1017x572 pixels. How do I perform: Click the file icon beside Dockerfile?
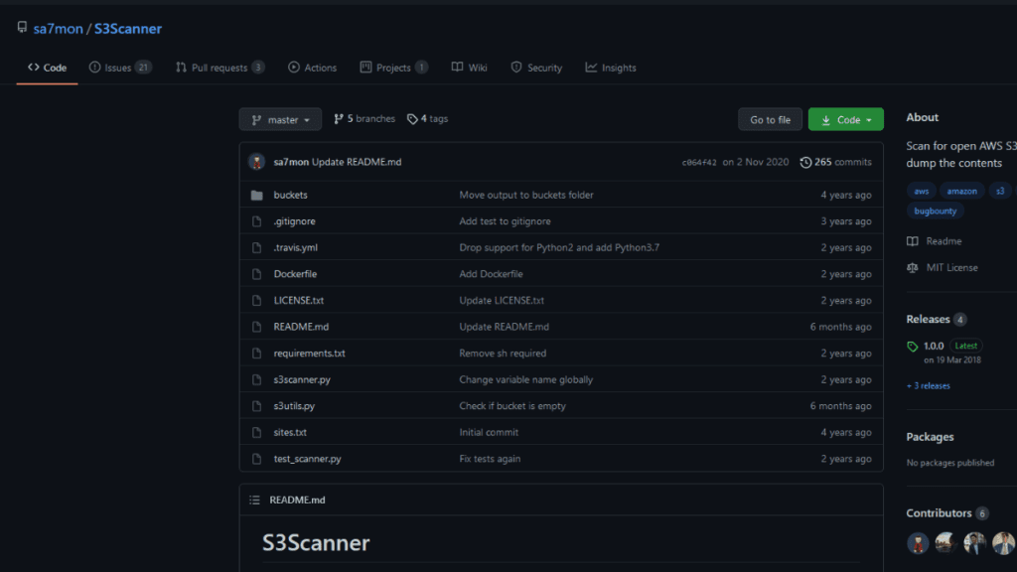(x=257, y=274)
